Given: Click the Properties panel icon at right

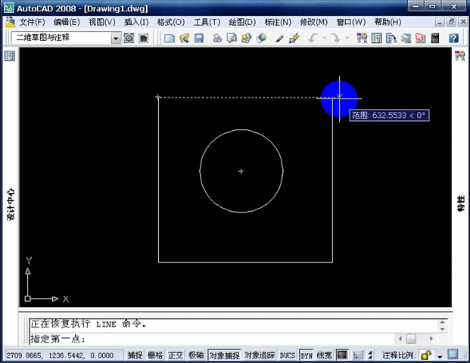Looking at the screenshot, I should [460, 56].
